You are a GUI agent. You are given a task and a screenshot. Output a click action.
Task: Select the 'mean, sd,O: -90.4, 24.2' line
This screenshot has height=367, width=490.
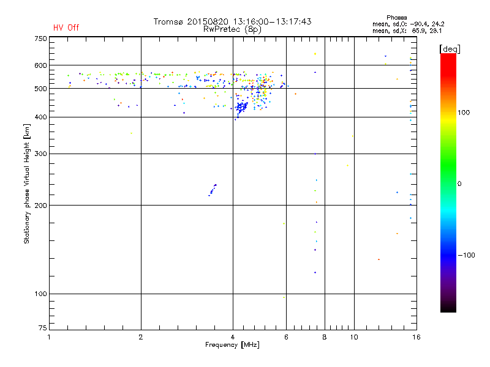click(408, 24)
